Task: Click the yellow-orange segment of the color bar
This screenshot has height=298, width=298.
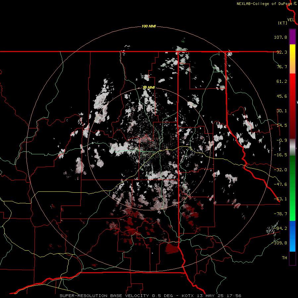Action: [x=292, y=59]
